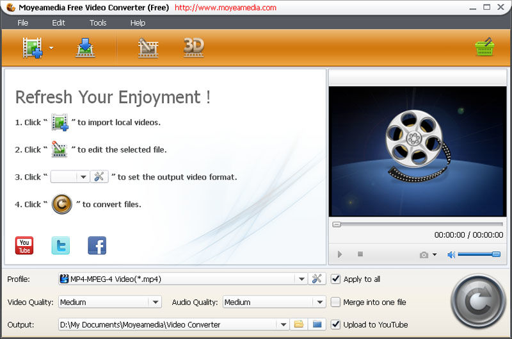Image resolution: width=512 pixels, height=339 pixels.
Task: Expand the Output path dropdown arrow
Action: [x=284, y=325]
